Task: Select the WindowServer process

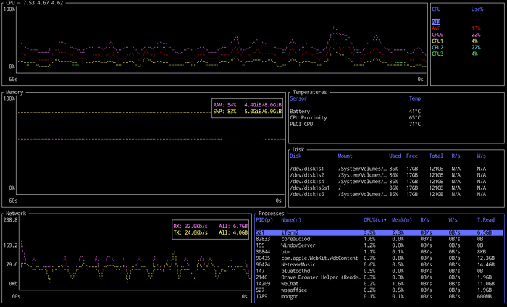Action: [x=379, y=245]
